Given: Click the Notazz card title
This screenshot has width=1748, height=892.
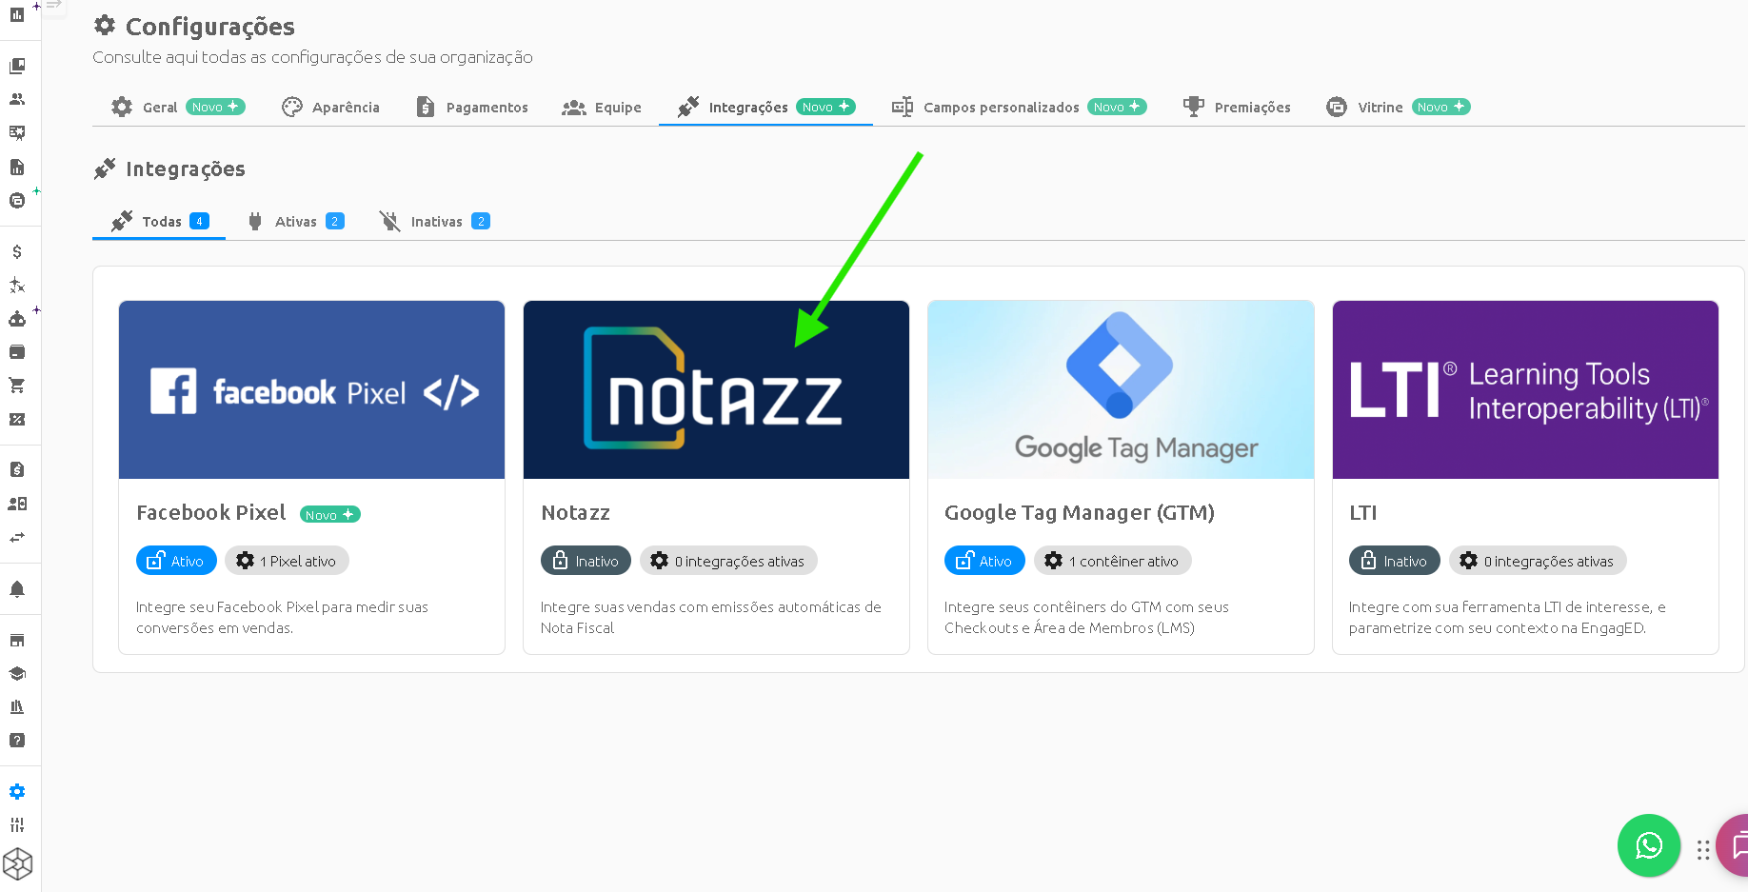Looking at the screenshot, I should 575,513.
